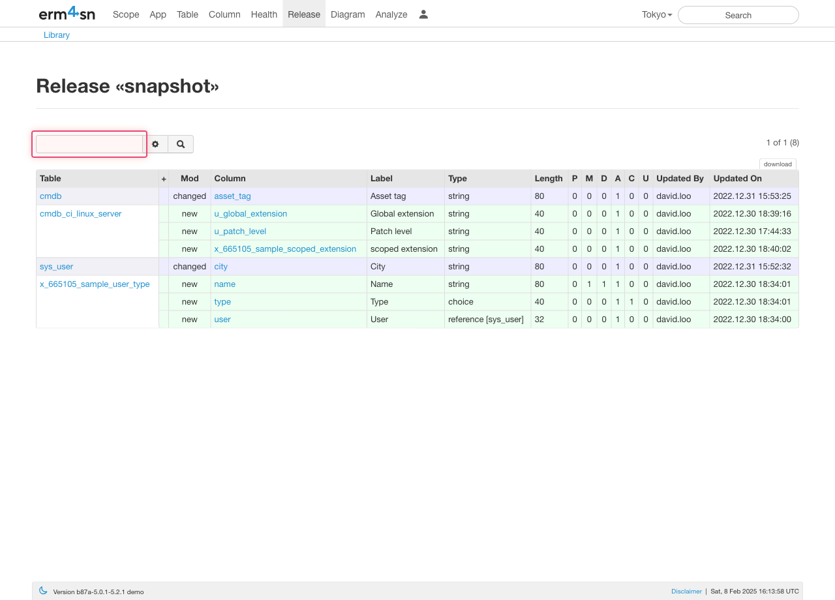This screenshot has width=835, height=600.
Task: Open the Library breadcrumb link
Action: pos(57,35)
